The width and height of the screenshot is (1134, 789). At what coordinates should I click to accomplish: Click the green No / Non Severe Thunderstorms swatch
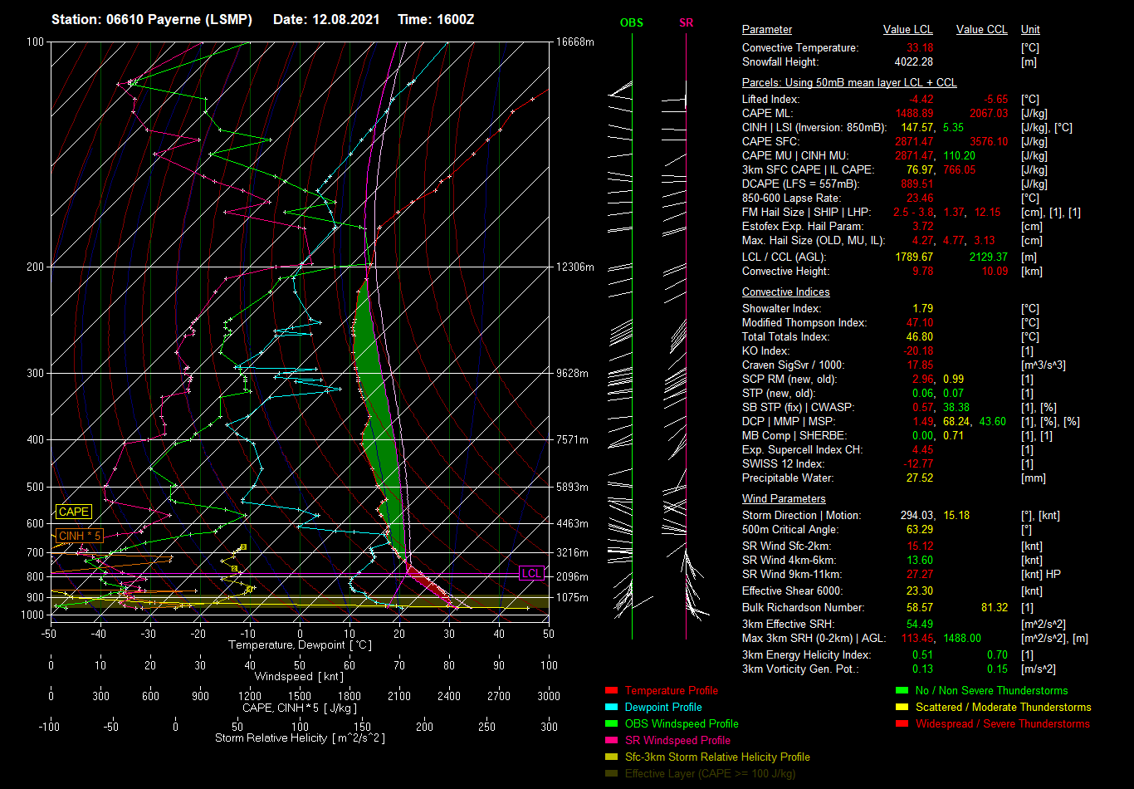(902, 691)
